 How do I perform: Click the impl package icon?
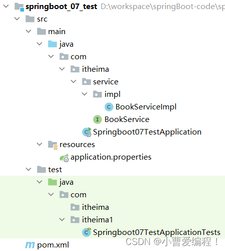97,94
